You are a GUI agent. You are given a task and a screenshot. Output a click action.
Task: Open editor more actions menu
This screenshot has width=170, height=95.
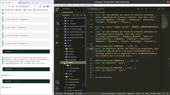coord(167,9)
